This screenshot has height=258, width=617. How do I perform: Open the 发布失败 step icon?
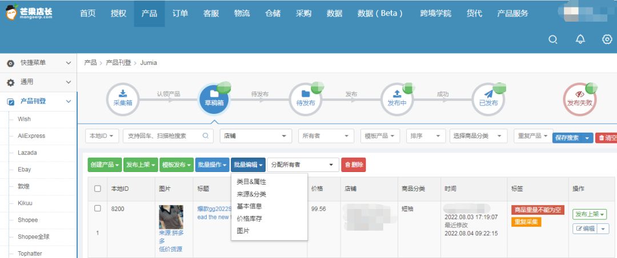click(579, 98)
